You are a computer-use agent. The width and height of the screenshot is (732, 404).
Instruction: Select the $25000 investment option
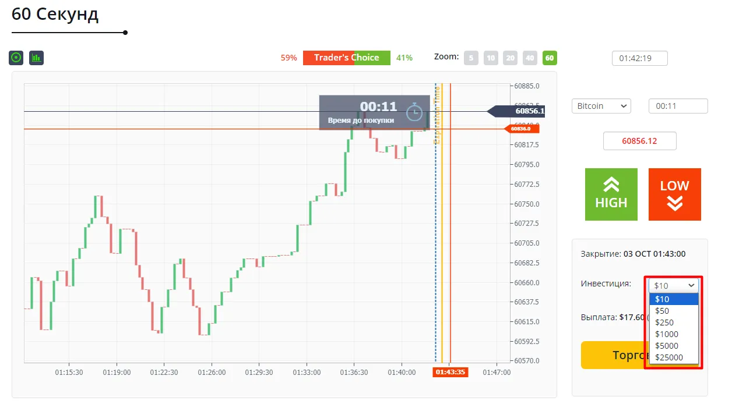(674, 357)
